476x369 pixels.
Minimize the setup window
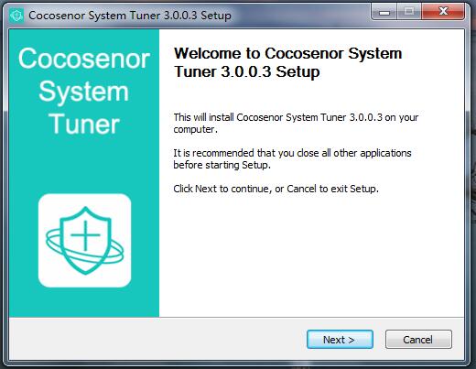tap(384, 12)
